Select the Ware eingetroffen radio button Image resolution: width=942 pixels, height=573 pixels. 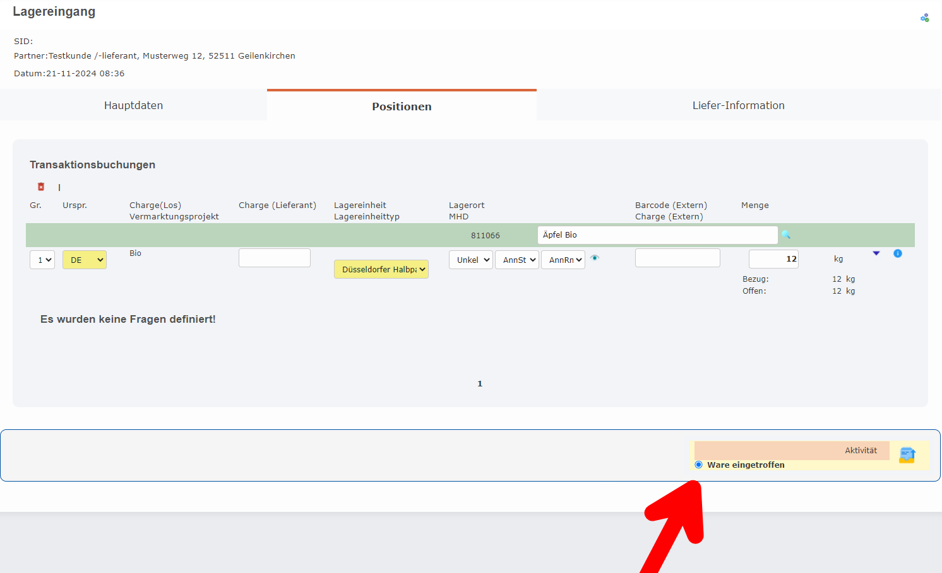(x=699, y=465)
